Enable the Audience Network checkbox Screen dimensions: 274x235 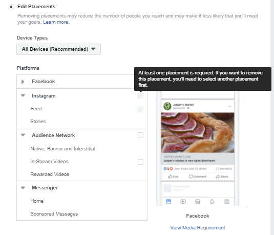click(x=140, y=135)
